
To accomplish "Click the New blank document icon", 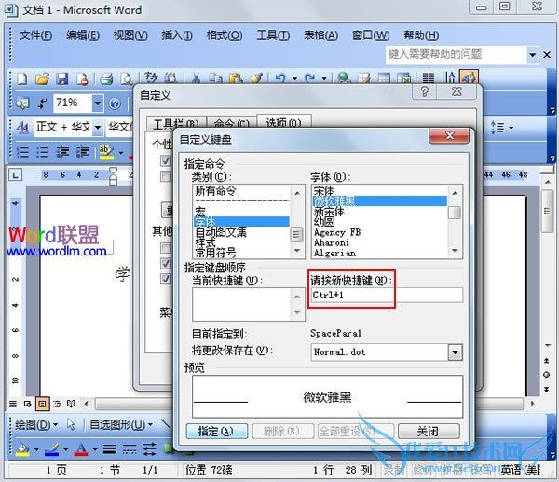I will coord(22,78).
